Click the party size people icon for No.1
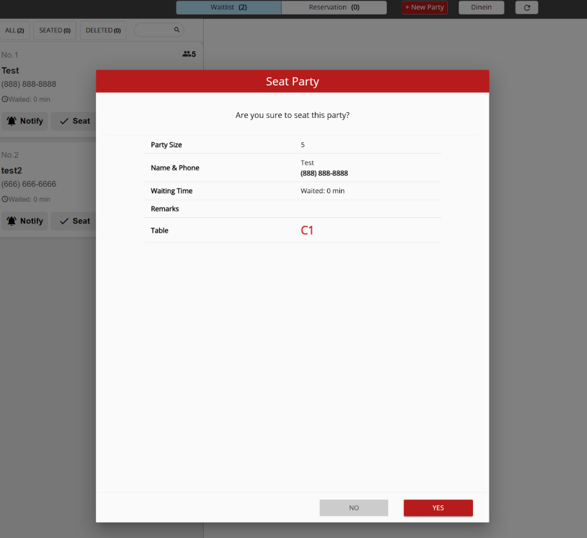Viewport: 587px width, 538px height. pyautogui.click(x=187, y=54)
